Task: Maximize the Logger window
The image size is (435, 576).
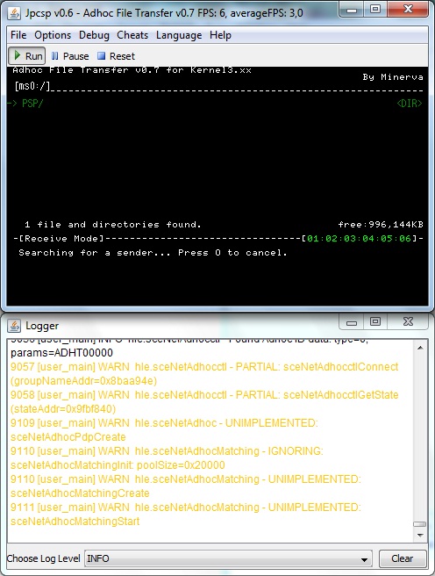Action: click(x=375, y=321)
